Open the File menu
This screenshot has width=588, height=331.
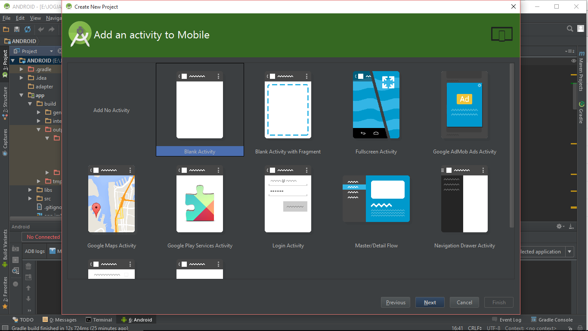pyautogui.click(x=6, y=18)
